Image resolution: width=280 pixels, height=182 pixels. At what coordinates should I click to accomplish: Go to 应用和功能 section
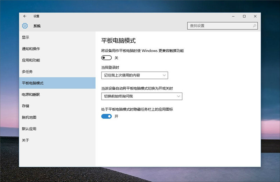coord(31,60)
